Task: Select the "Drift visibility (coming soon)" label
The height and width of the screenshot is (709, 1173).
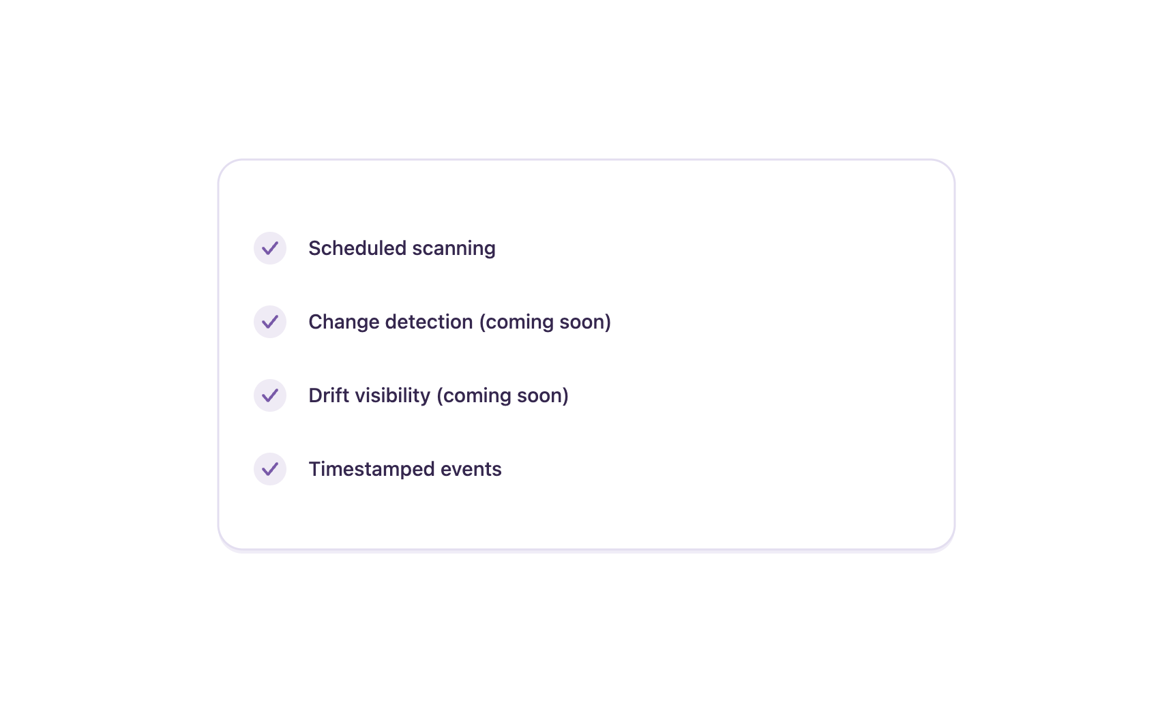Action: pos(439,396)
